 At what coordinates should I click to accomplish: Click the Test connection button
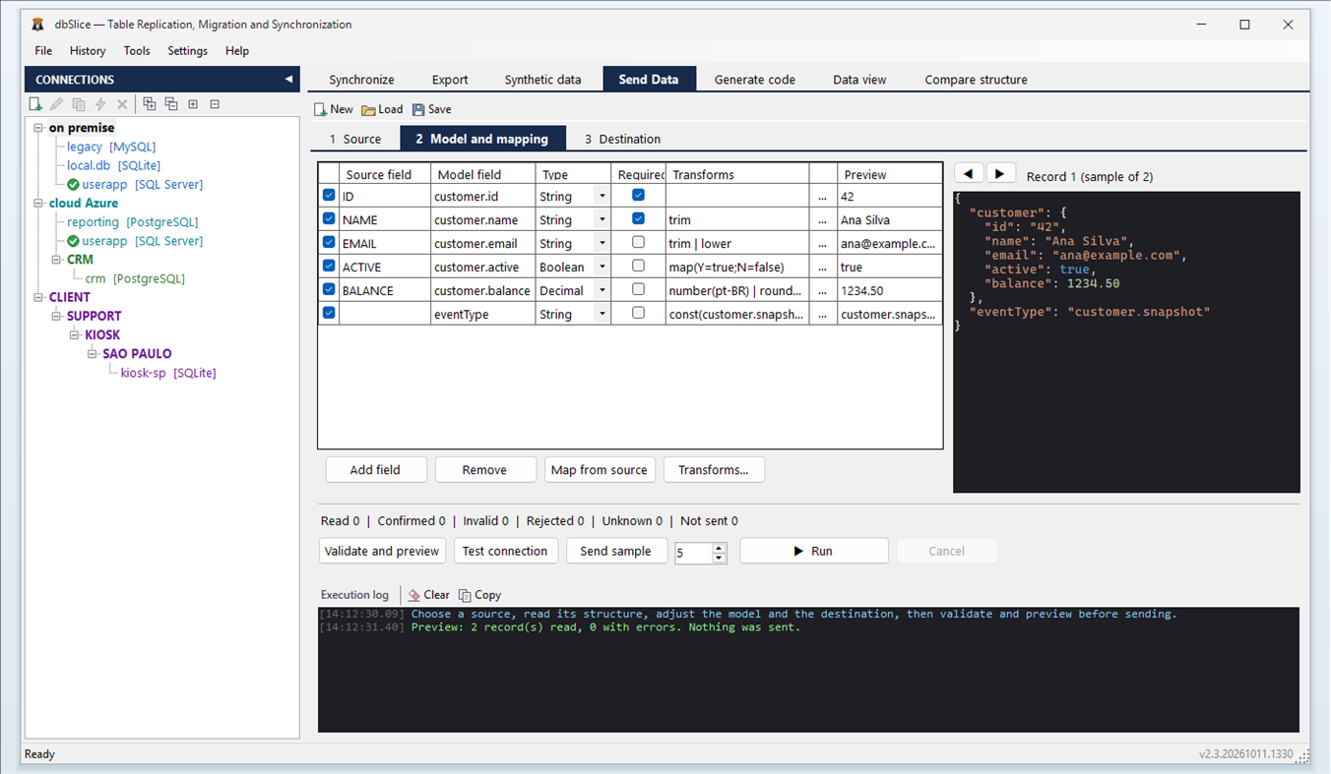(505, 551)
